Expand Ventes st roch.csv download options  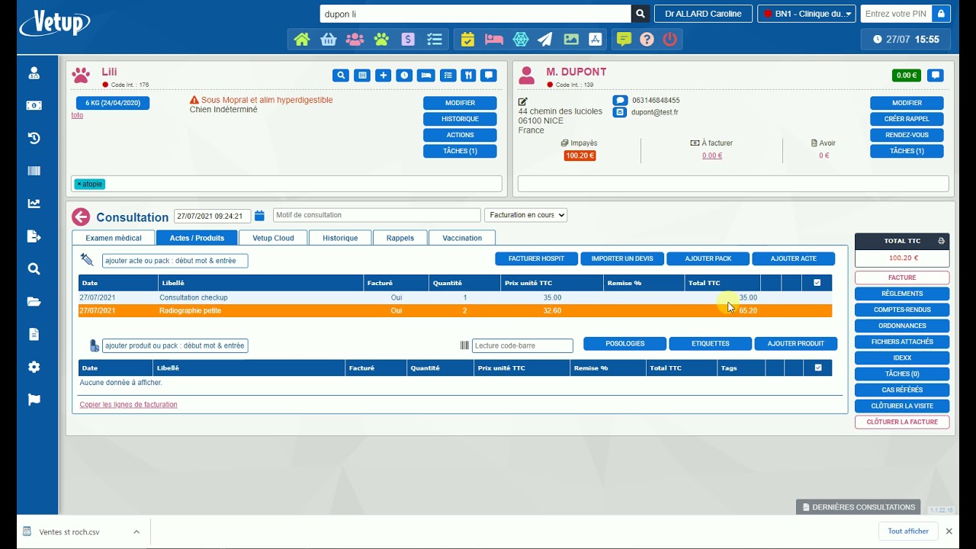(136, 531)
